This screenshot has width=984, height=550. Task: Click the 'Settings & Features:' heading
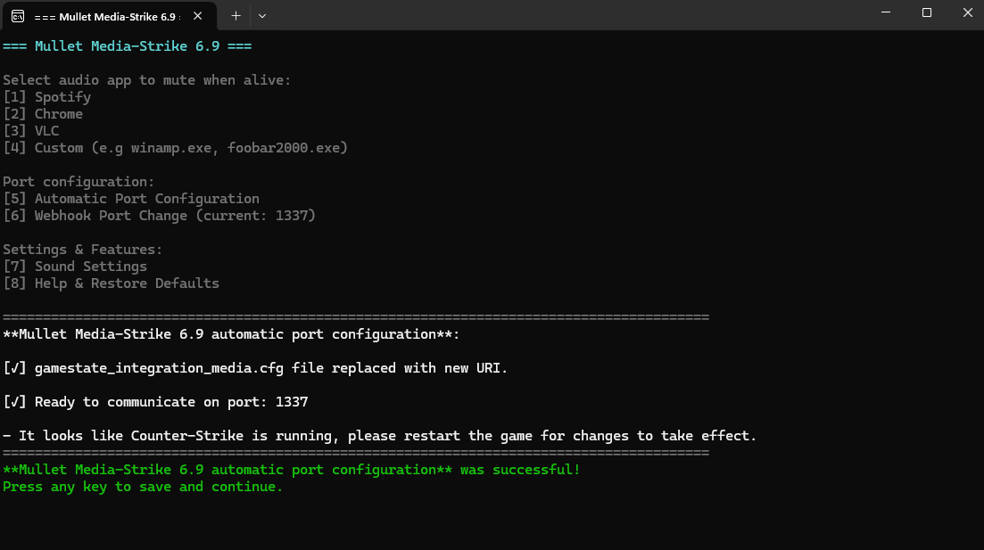click(x=82, y=250)
